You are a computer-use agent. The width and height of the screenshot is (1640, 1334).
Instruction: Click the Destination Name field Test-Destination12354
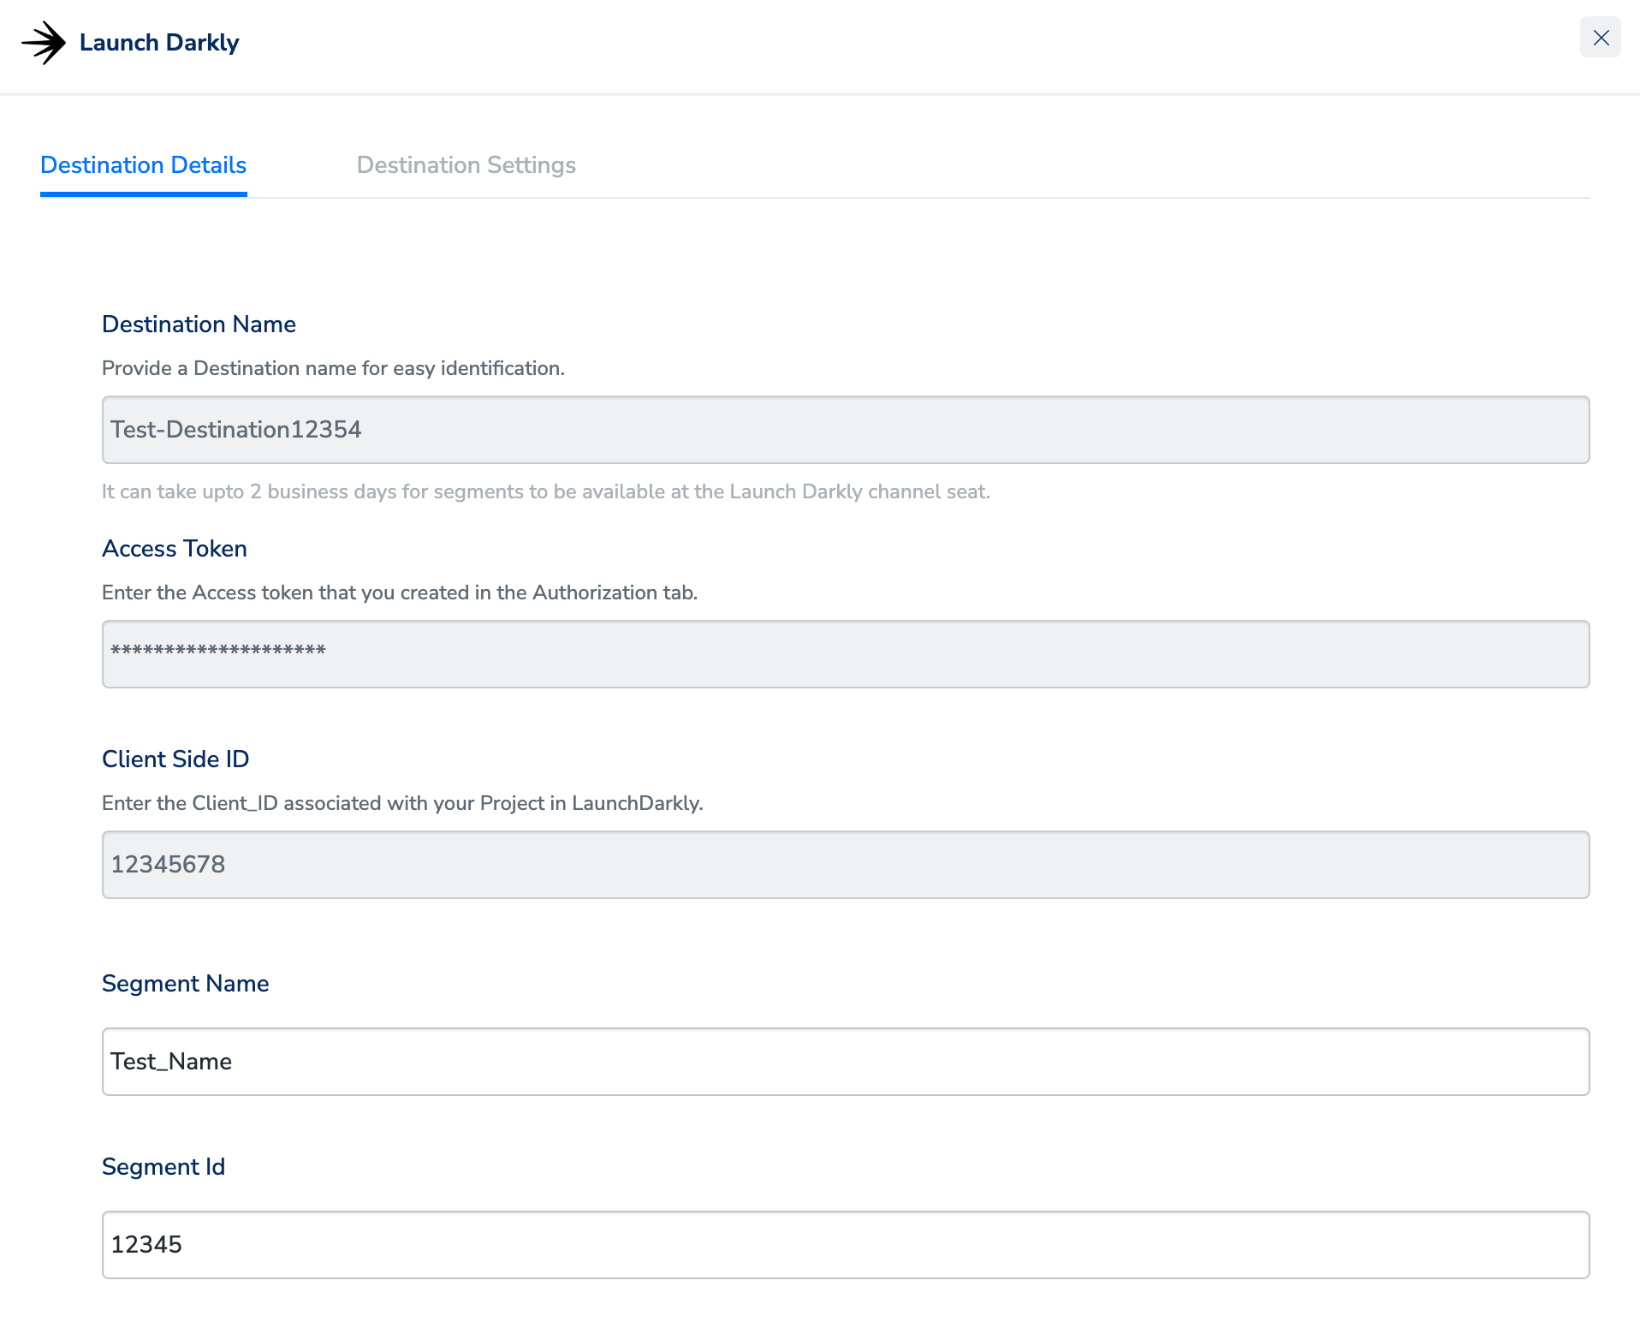pyautogui.click(x=846, y=430)
